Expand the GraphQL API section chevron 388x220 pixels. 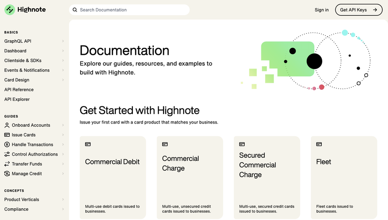(63, 41)
